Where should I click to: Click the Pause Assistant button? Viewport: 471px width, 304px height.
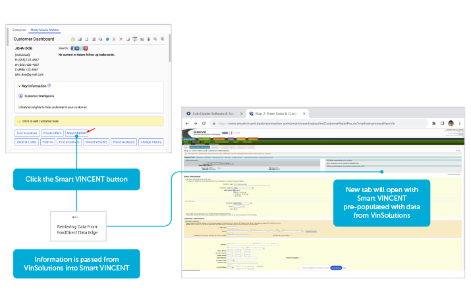tap(124, 142)
